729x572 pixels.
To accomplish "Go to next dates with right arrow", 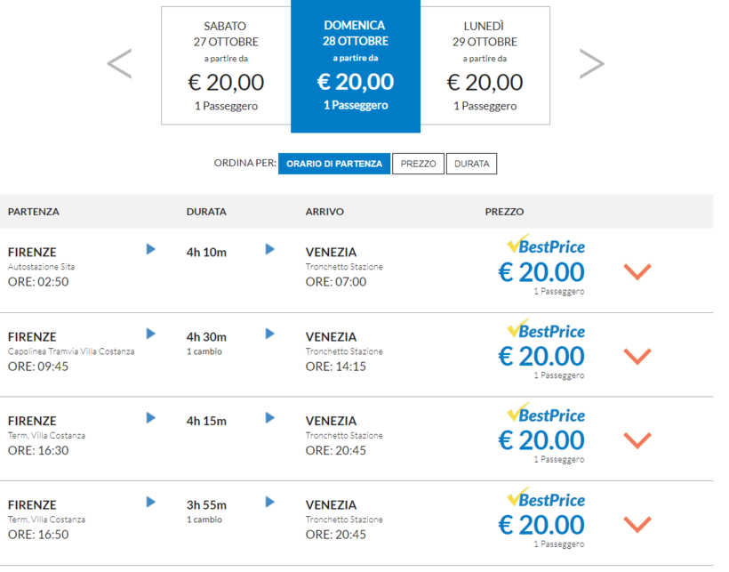I will 591,63.
